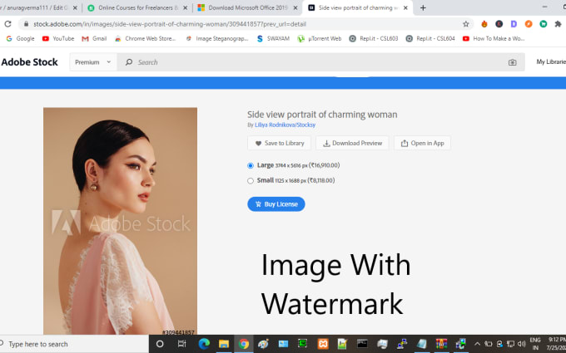Switch to Chrome on taskbar

pyautogui.click(x=244, y=344)
